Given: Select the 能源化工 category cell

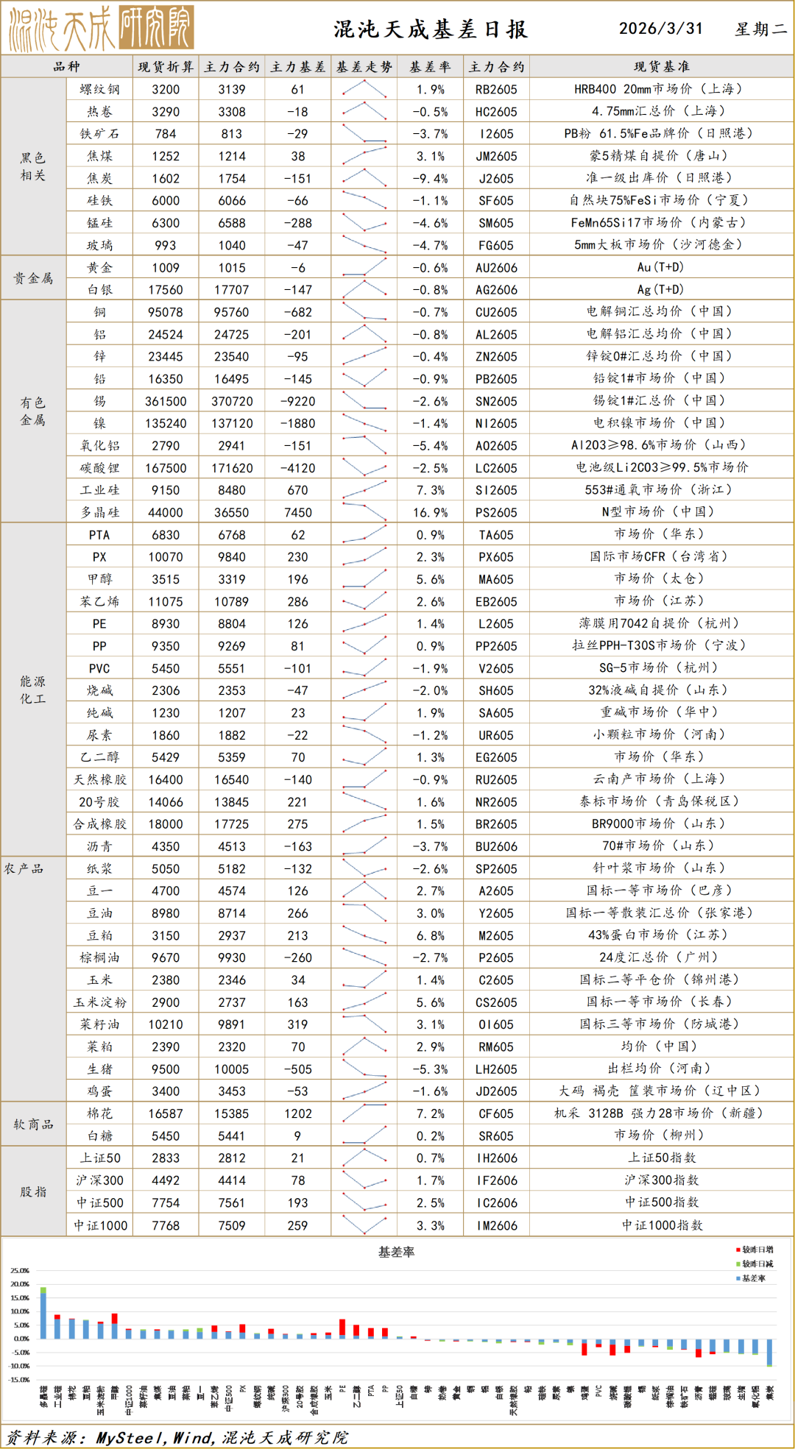Looking at the screenshot, I should point(33,690).
